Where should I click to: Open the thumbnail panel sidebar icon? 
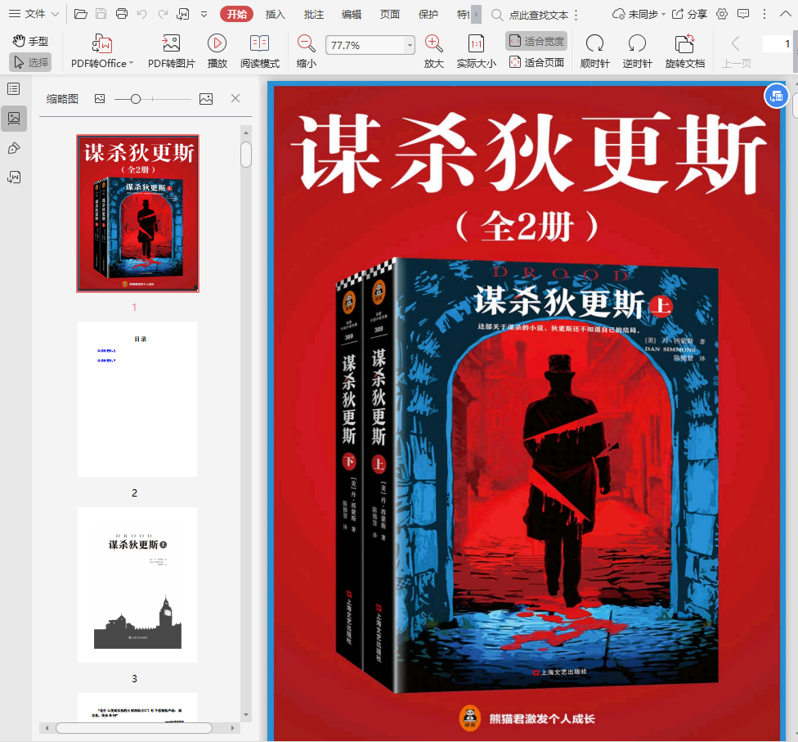click(14, 119)
